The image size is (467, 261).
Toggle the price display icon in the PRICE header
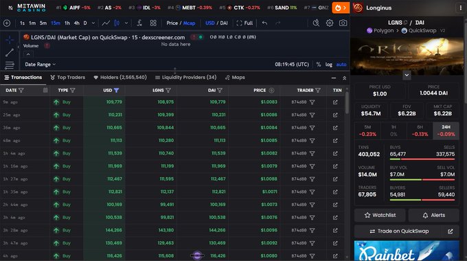(x=271, y=90)
